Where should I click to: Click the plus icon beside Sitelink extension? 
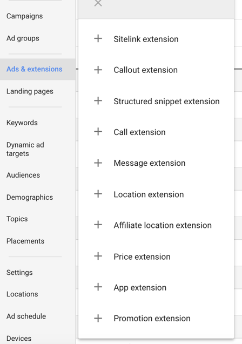click(x=98, y=39)
